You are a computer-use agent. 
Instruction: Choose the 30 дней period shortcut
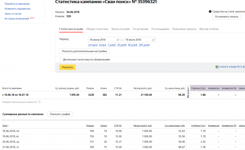(122, 45)
